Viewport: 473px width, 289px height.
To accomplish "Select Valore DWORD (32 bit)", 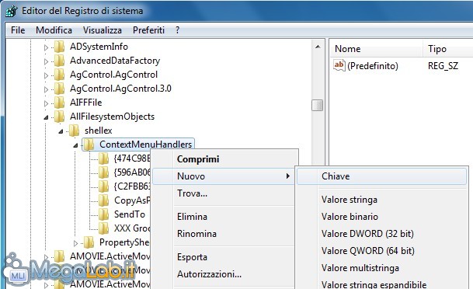I will (x=381, y=234).
